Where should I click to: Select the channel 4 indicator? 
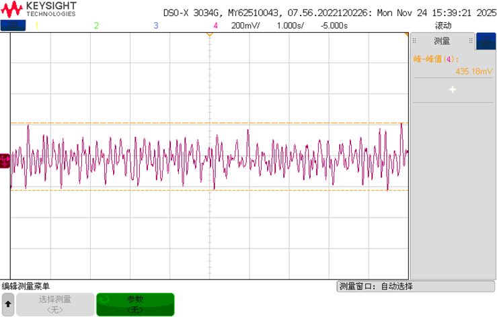[215, 26]
